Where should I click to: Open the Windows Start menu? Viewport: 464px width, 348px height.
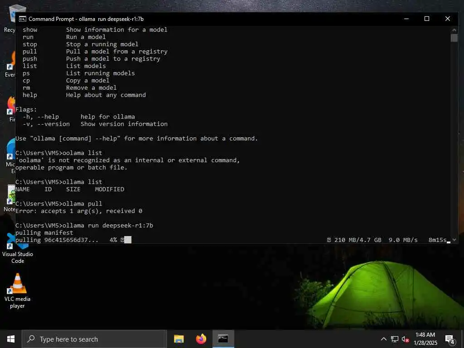point(11,339)
